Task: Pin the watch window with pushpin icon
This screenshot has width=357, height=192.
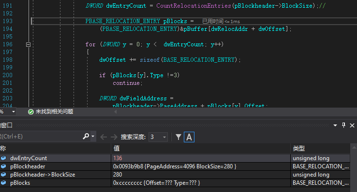Action: 343,125
